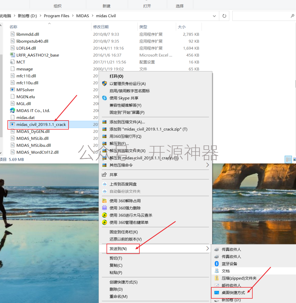Click the MIDAS IT Co., Ltd. Edge icon
The width and height of the screenshot is (296, 303).
pyautogui.click(x=13, y=111)
